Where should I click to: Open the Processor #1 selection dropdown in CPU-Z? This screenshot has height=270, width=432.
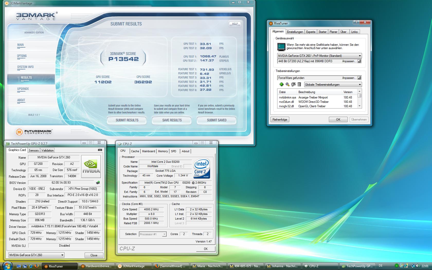tap(153, 234)
